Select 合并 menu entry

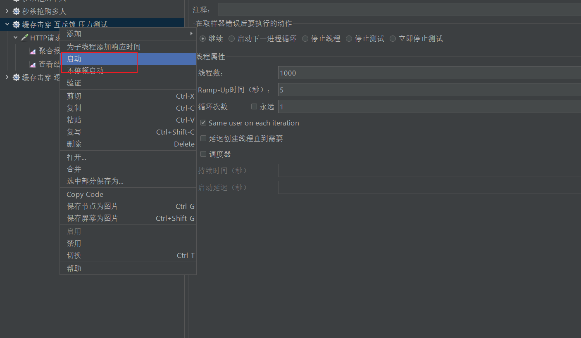[128, 169]
